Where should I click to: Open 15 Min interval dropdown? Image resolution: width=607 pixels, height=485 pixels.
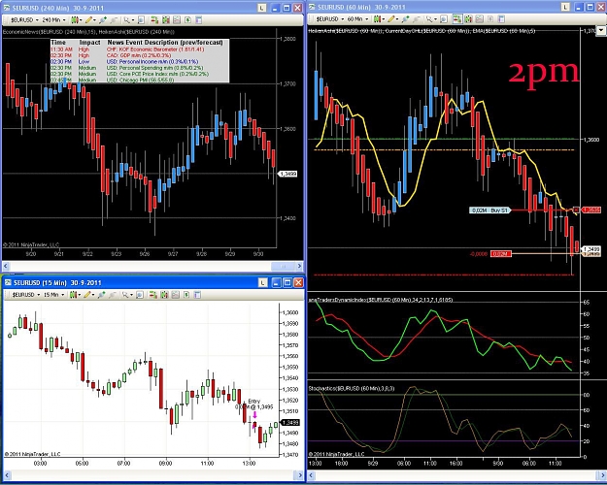[x=53, y=295]
